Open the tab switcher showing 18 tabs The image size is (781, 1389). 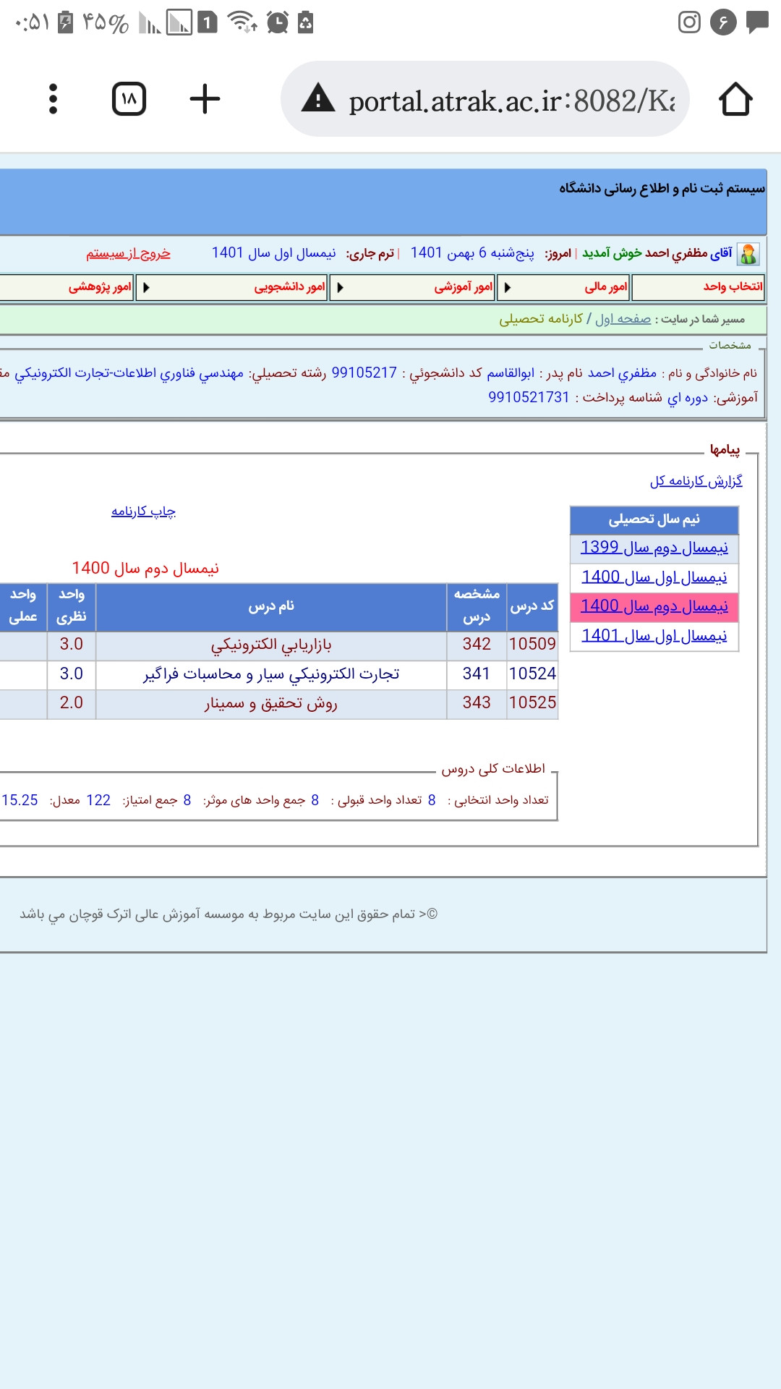(x=129, y=99)
